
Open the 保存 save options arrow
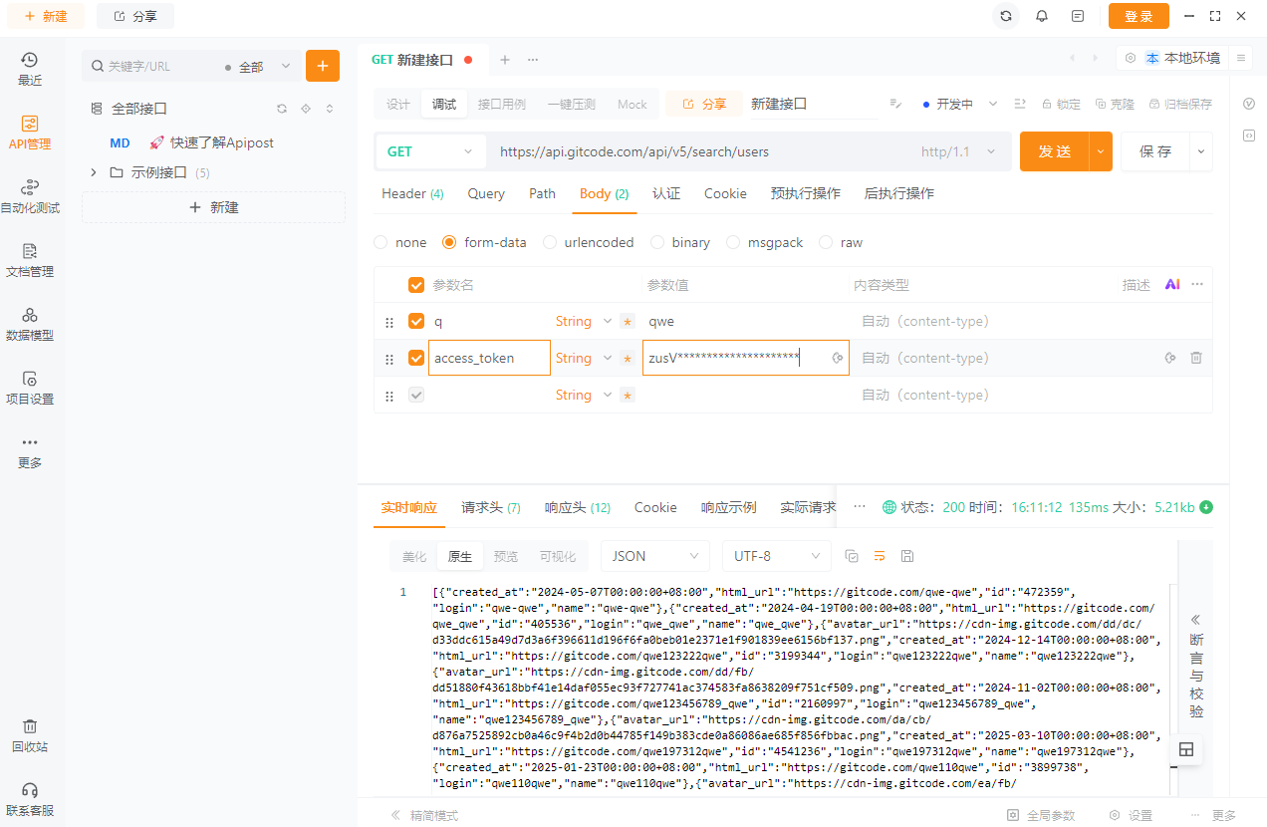[x=1201, y=151]
